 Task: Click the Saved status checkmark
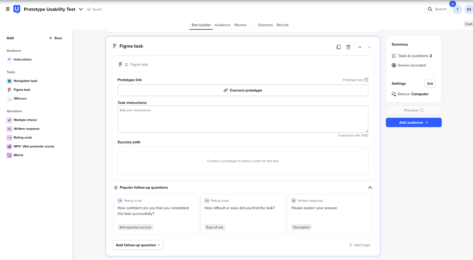coord(89,9)
